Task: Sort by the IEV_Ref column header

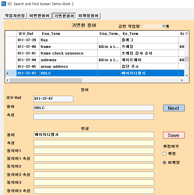Action: [28, 33]
